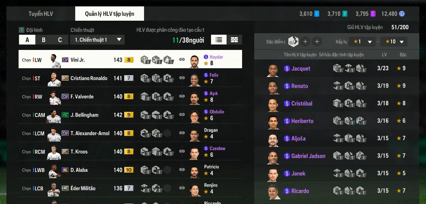The width and height of the screenshot is (426, 204).
Task: Click link icon in Vini Jr. row
Action: 182,59
